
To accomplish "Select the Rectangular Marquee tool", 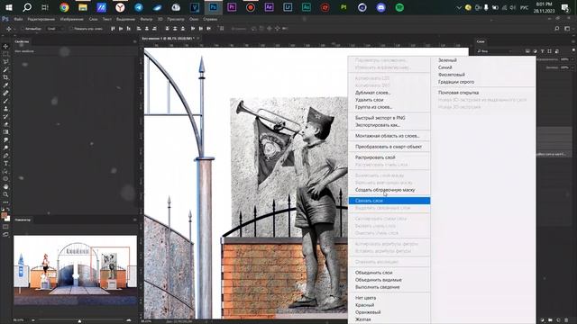I will coord(5,54).
